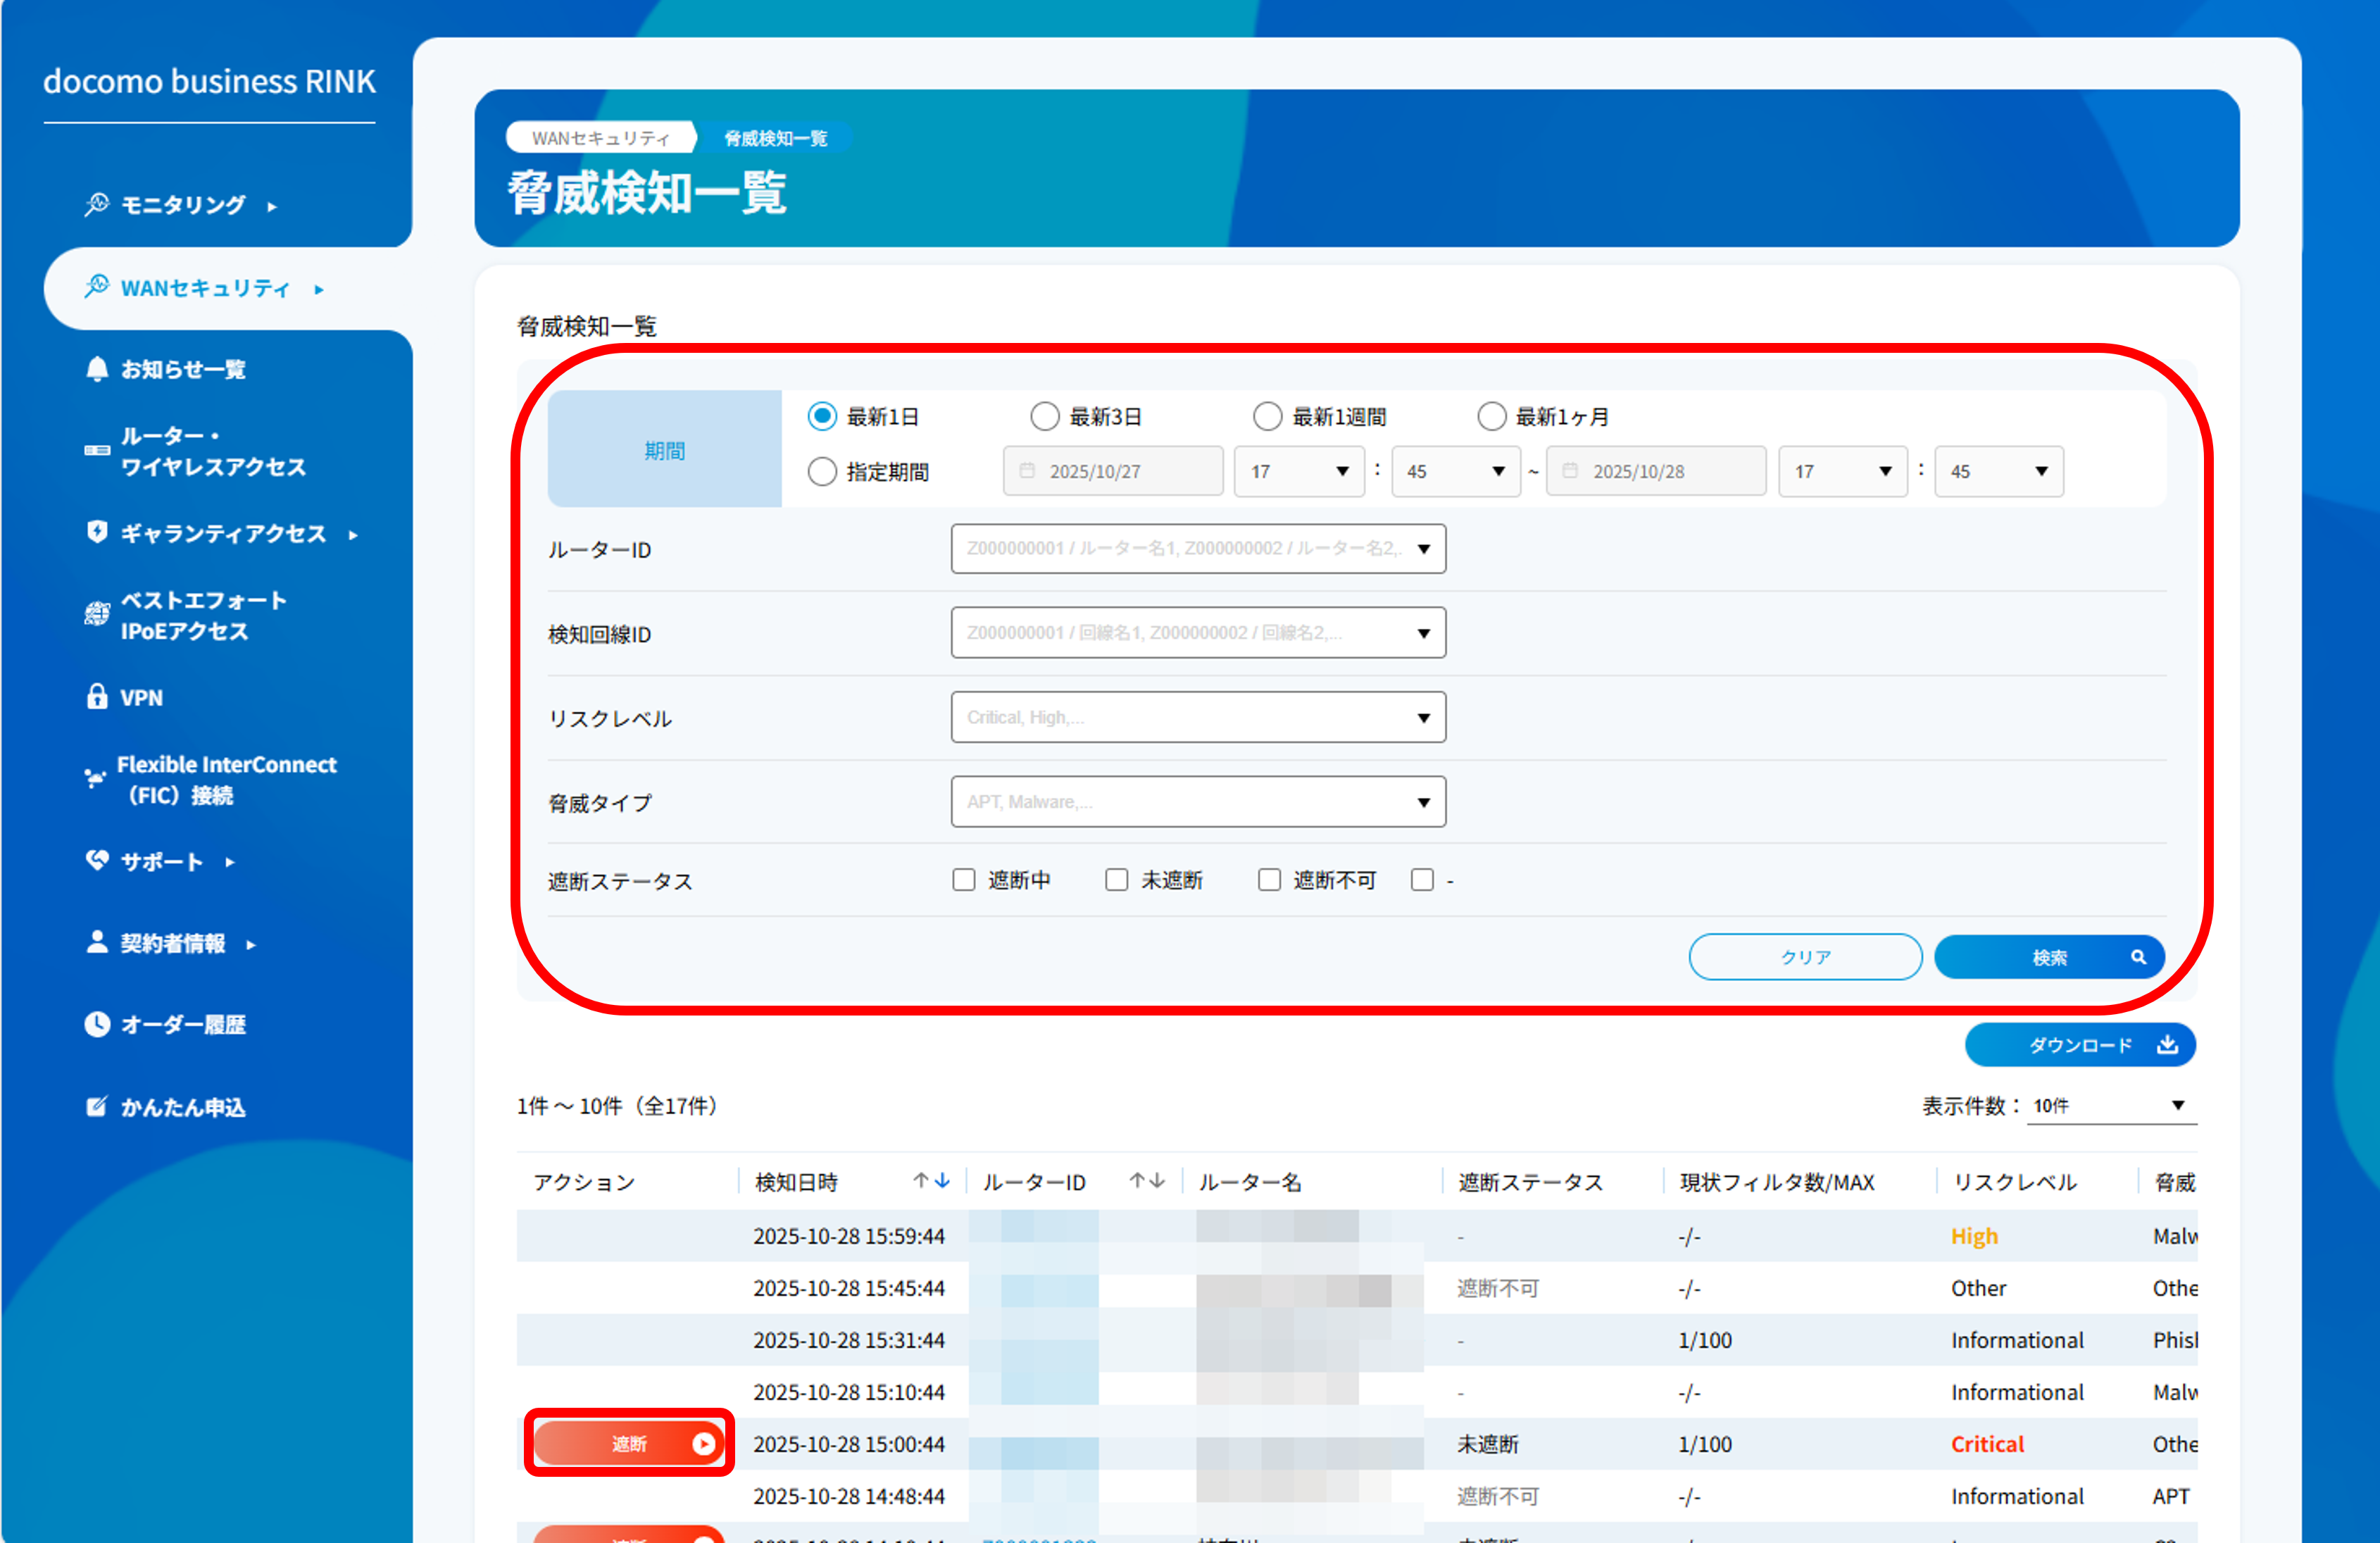The height and width of the screenshot is (1543, 2380).
Task: Tick the 未遮断 status checkbox
Action: [x=1116, y=880]
